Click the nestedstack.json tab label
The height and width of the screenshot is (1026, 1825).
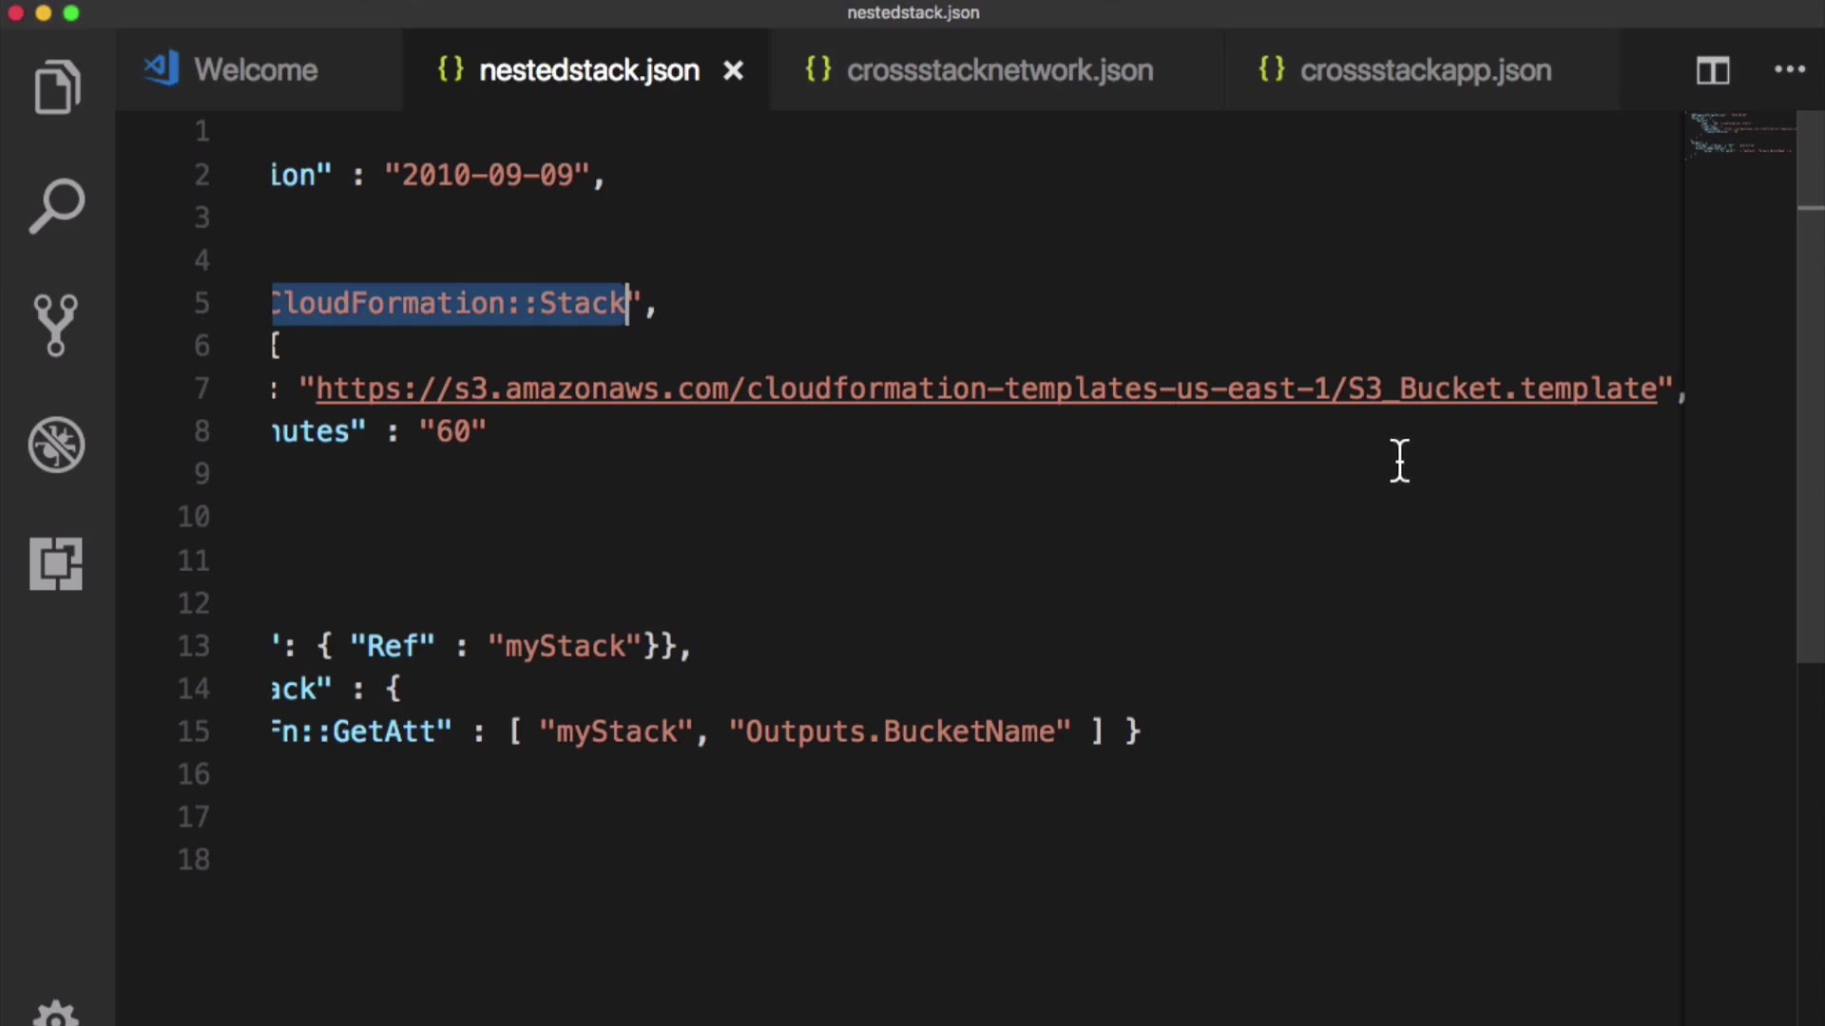pyautogui.click(x=588, y=70)
